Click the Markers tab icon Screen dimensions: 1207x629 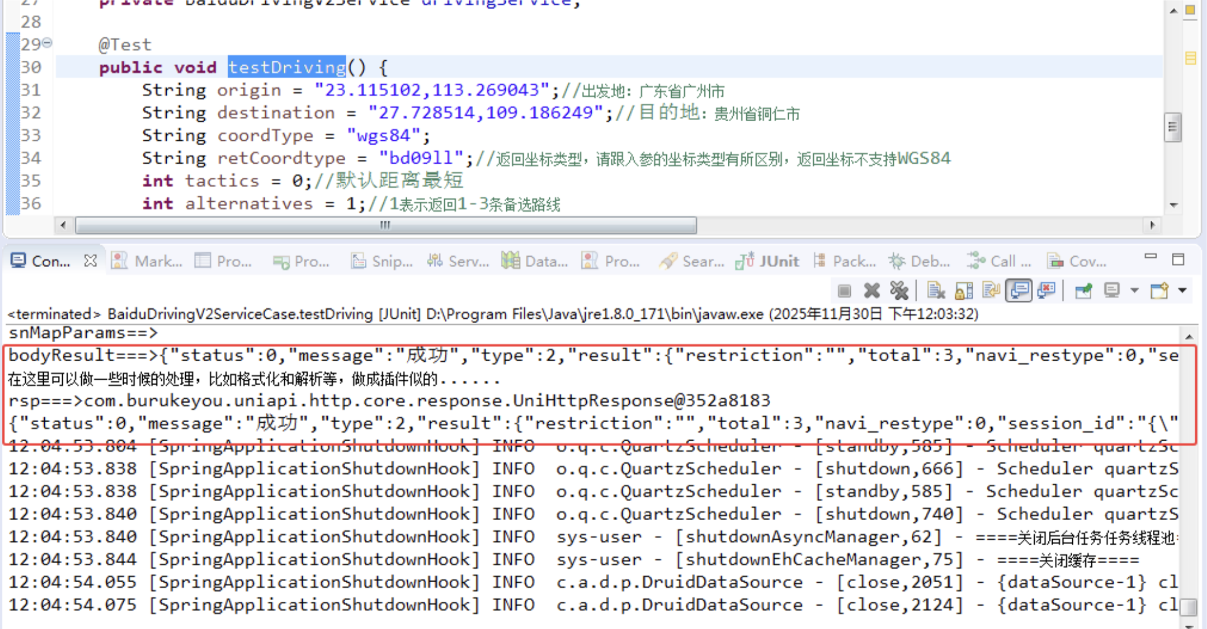(119, 261)
